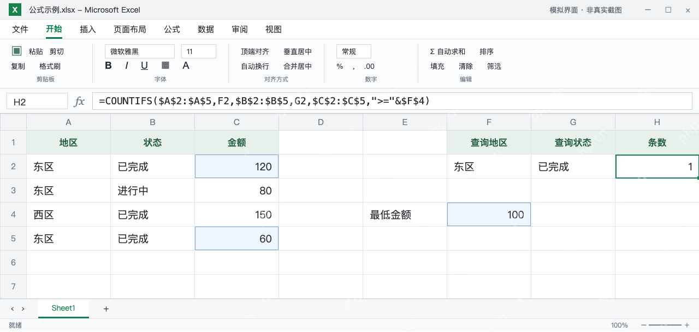Click the paste clipboard icon
The width and height of the screenshot is (699, 332).
coord(17,51)
